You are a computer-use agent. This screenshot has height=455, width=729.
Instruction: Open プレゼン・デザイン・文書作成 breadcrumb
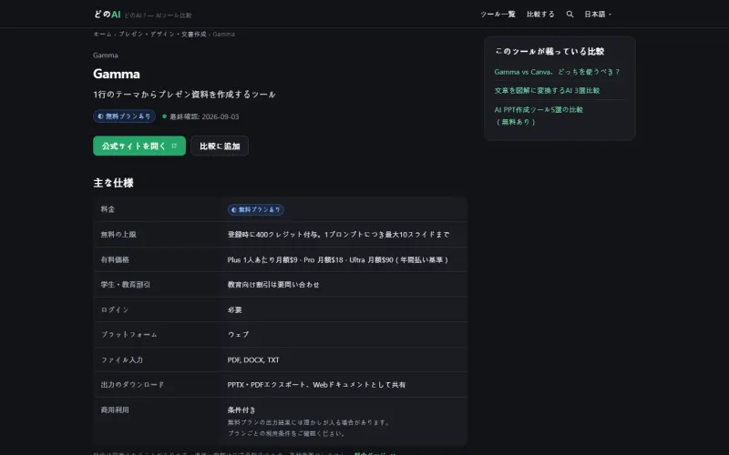[162, 34]
